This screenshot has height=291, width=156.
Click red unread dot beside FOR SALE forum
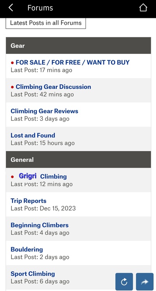[x=12, y=63]
